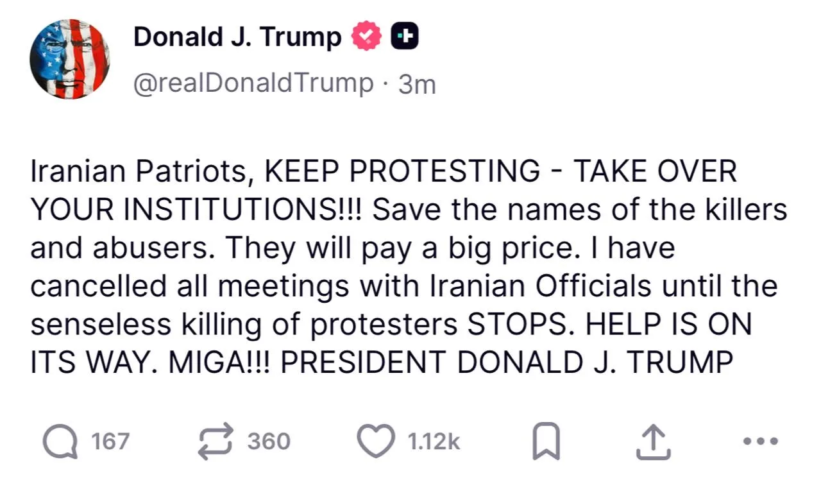Reply using the speech bubble icon

click(x=58, y=442)
